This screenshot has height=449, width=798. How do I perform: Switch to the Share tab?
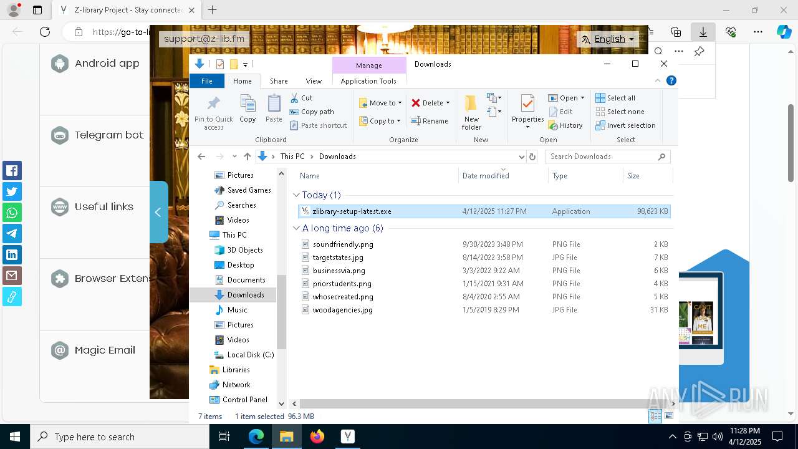[x=279, y=81]
